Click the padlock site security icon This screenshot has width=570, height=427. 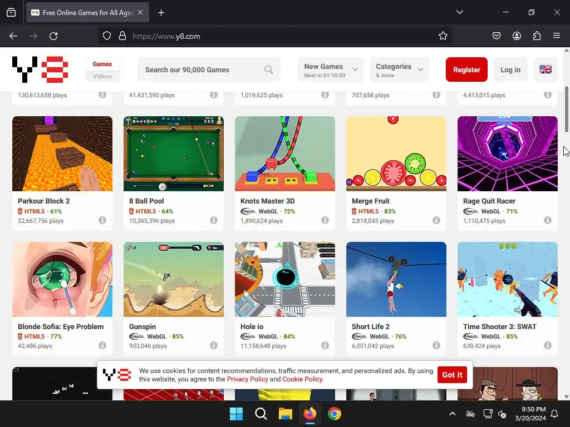tap(122, 36)
